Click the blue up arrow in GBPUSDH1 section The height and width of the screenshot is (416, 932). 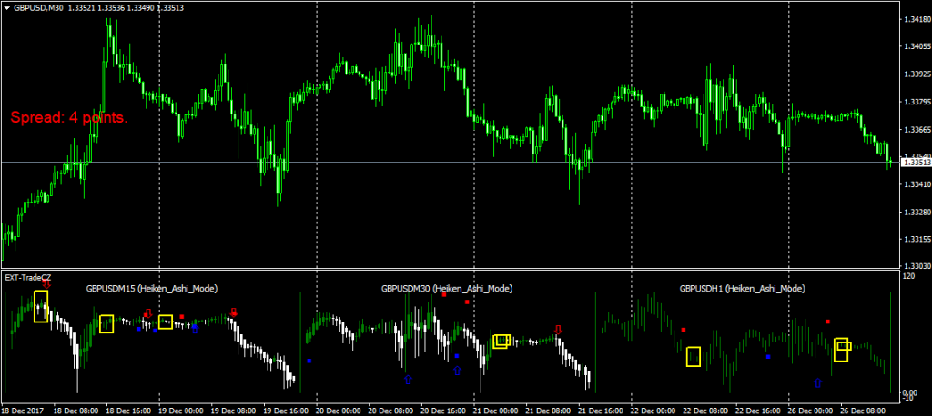coord(817,382)
